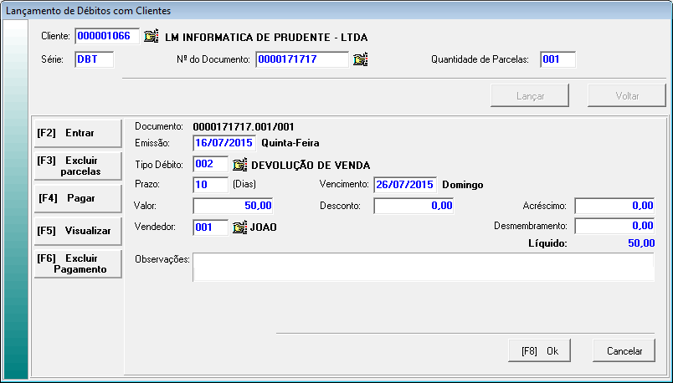
Task: Click the Prazo days field
Action: [x=210, y=185]
